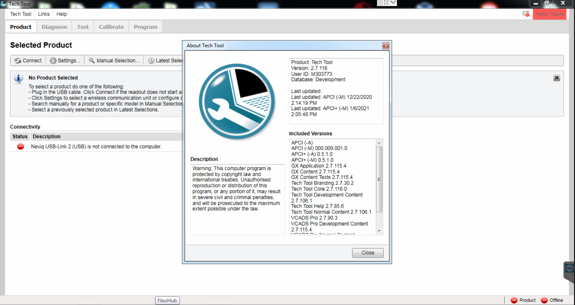The width and height of the screenshot is (575, 305).
Task: Close the About Tech Tool dialog via X
Action: (386, 46)
